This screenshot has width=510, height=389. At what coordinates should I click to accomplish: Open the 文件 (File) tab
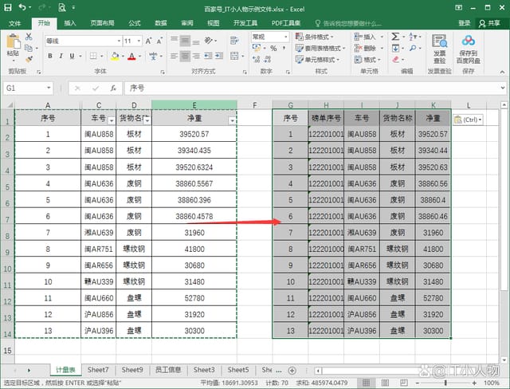pos(14,23)
